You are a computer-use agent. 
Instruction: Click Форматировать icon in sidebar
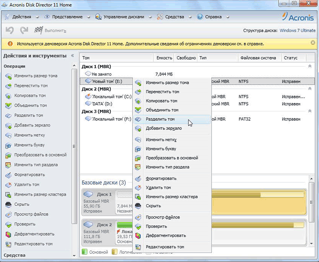pos(8,175)
